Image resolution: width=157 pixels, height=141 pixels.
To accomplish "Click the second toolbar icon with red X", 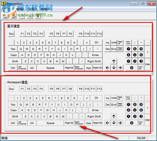I will (x=13, y=16).
